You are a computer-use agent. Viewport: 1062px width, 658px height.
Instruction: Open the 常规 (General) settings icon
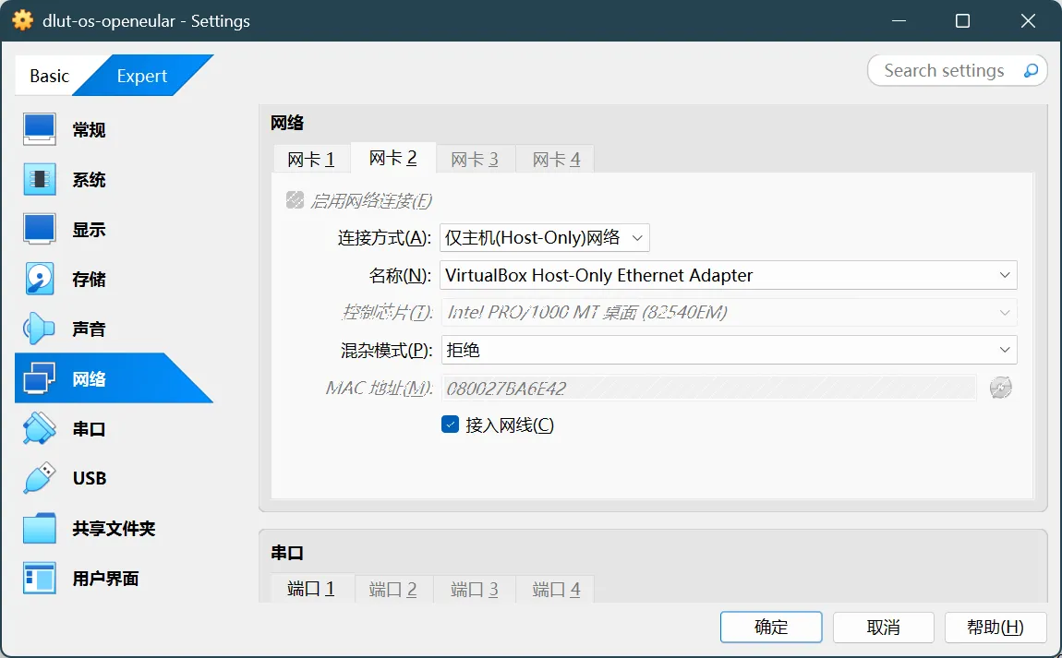click(x=40, y=130)
